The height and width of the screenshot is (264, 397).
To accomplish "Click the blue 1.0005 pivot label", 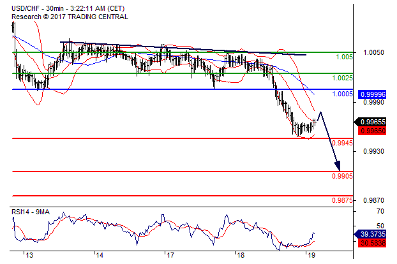I will (342, 94).
